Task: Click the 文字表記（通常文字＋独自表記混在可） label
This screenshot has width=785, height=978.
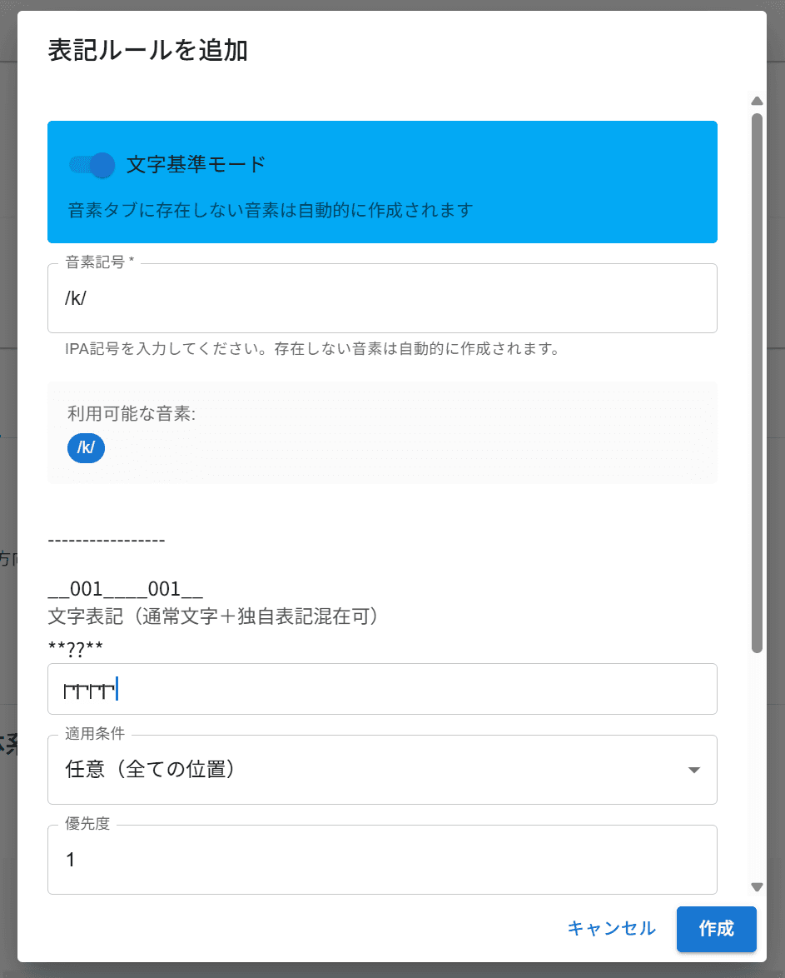Action: [x=216, y=617]
